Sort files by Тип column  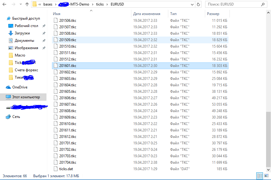pyautogui.click(x=173, y=14)
